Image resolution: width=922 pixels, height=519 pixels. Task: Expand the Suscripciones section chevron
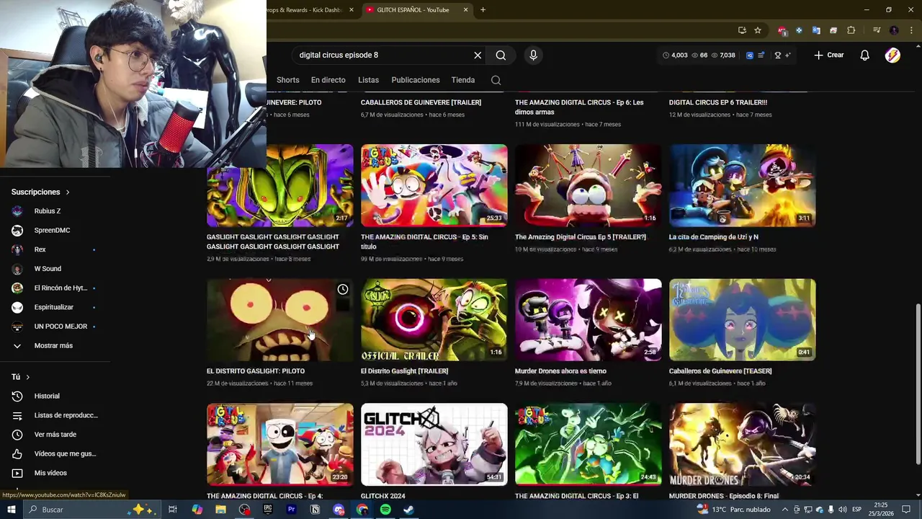coord(68,192)
